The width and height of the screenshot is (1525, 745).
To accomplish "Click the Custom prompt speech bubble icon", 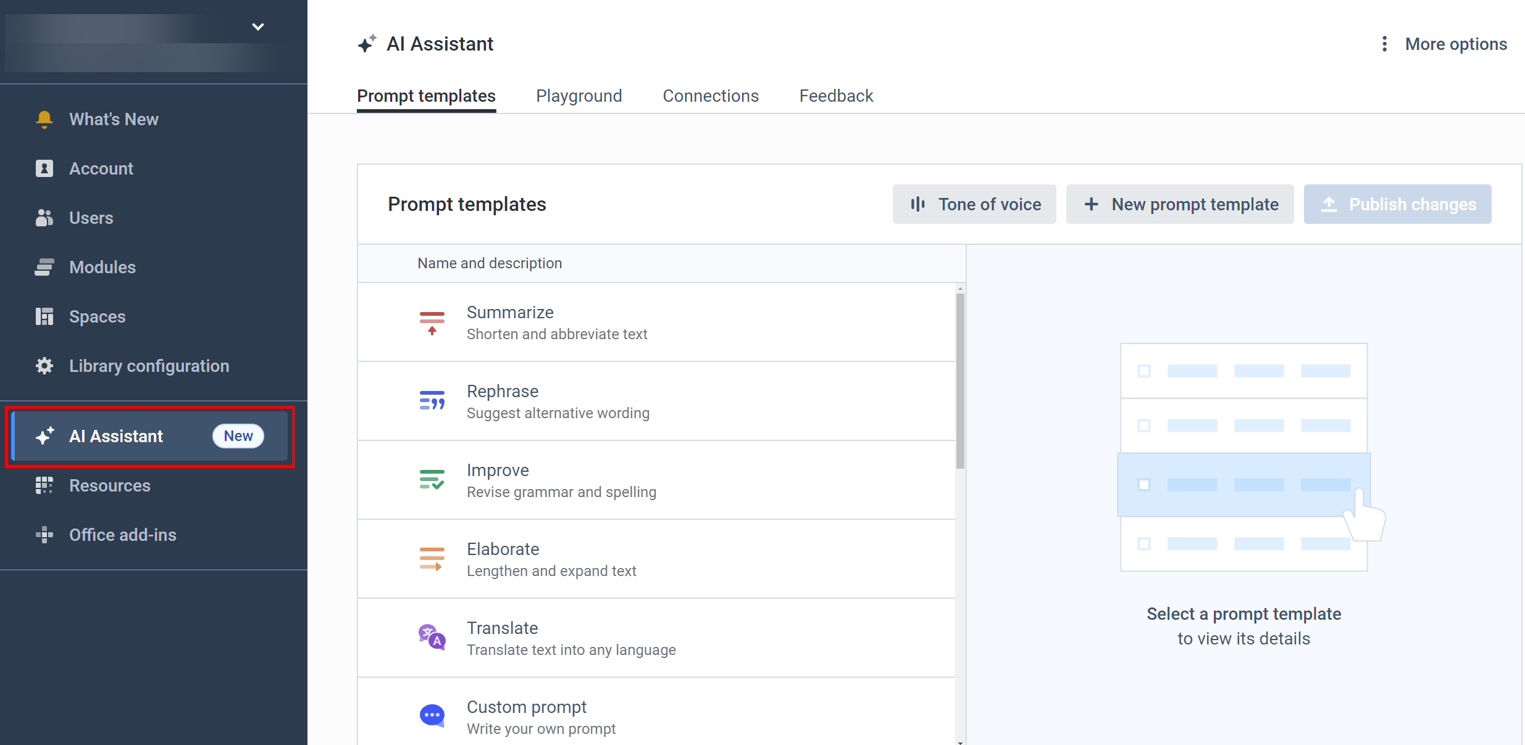I will coord(432,715).
